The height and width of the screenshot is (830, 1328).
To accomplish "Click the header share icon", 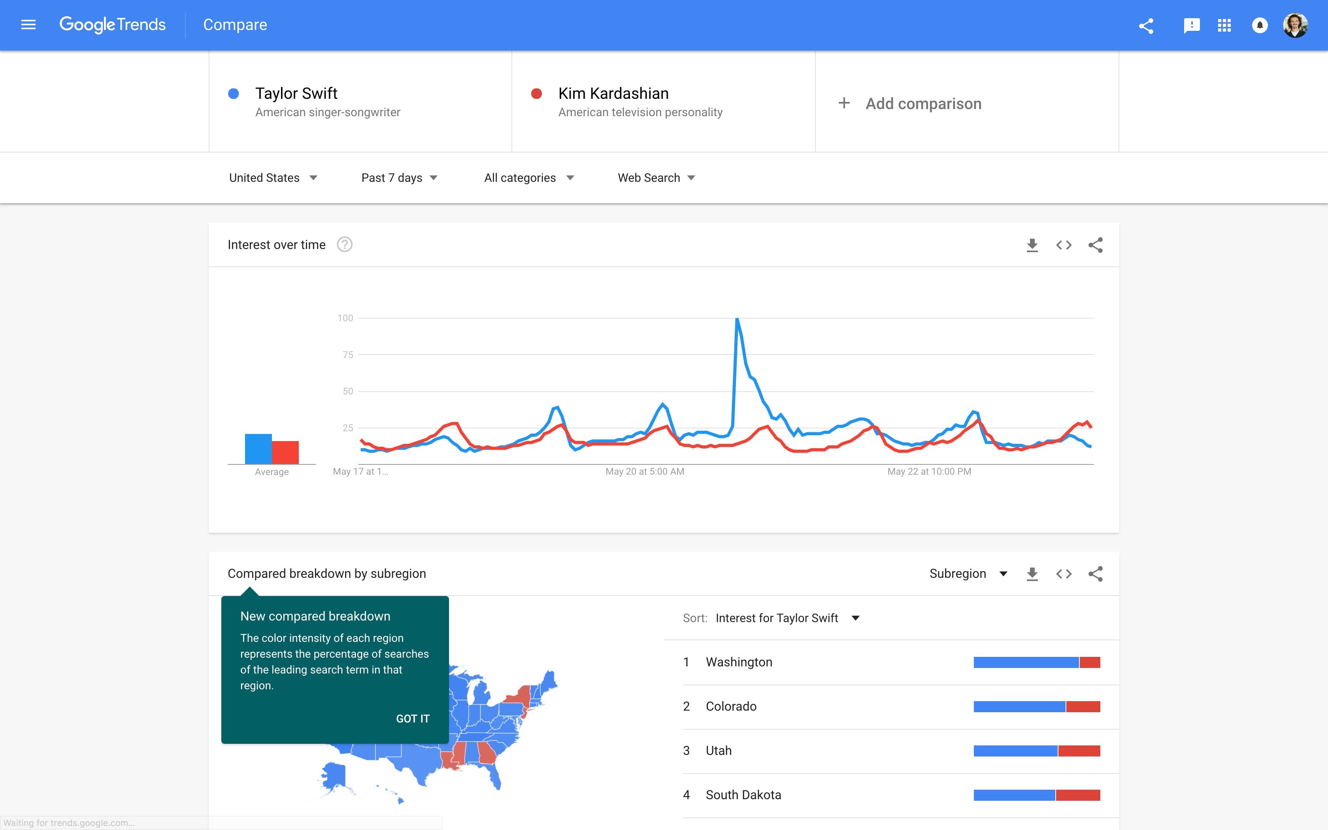I will tap(1146, 26).
